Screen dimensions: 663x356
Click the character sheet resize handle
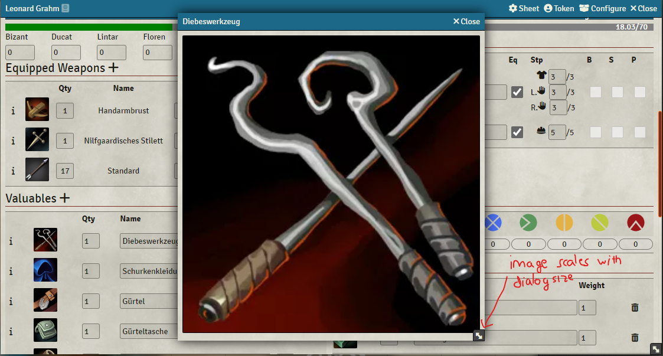(656, 350)
